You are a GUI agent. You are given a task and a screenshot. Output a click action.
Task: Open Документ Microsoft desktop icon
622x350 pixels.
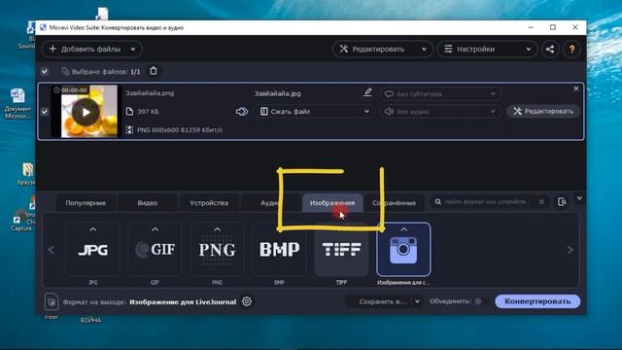click(x=17, y=104)
